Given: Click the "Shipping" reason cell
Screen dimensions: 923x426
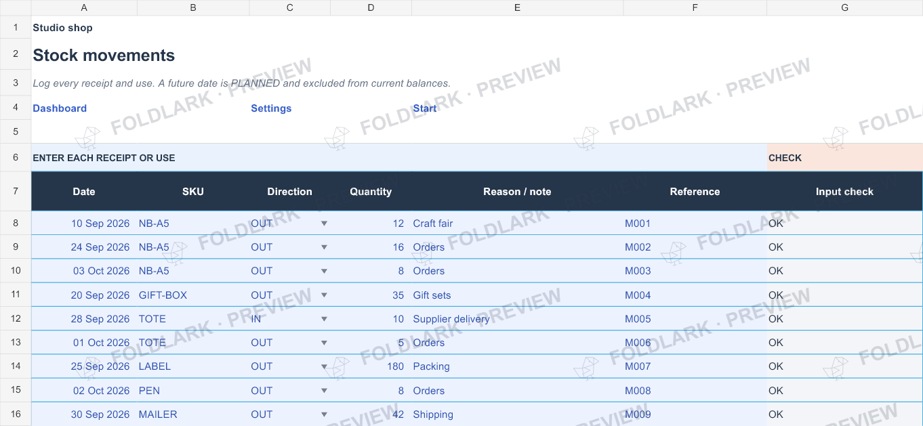Looking at the screenshot, I should (517, 414).
